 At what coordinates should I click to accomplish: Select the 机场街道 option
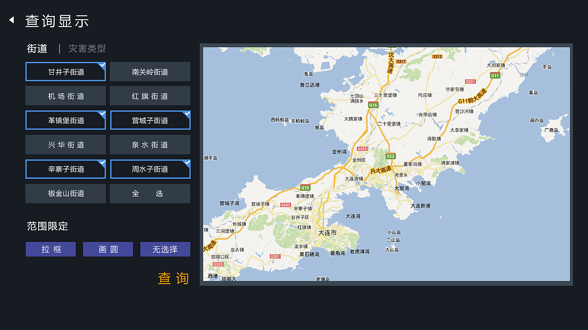66,96
